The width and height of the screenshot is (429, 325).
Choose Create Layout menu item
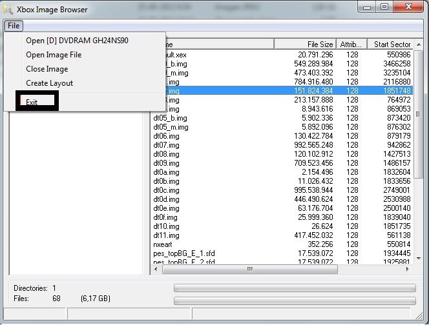coord(50,83)
